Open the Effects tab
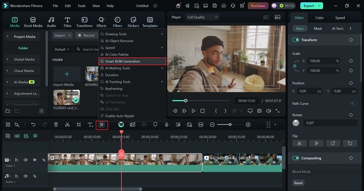Screen dimensions: 364x191 pos(101,22)
